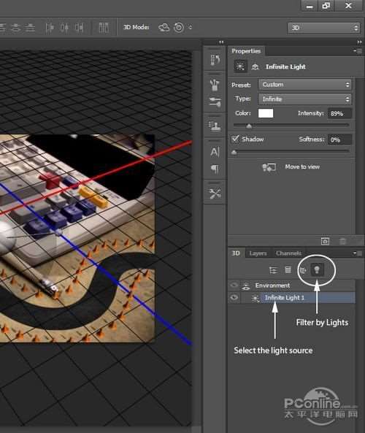Open the Character panel icon
365x433 pixels.
tap(215, 152)
